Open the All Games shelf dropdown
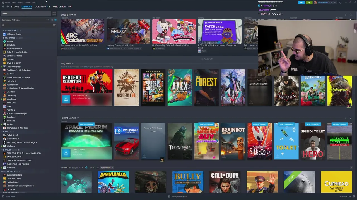The height and width of the screenshot is (200, 357). pyautogui.click(x=82, y=167)
